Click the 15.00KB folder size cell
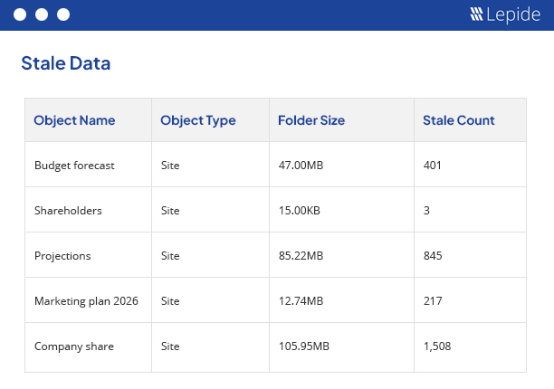554x389 pixels. point(299,211)
